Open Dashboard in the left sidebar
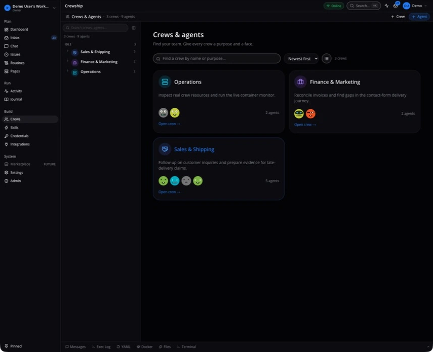The height and width of the screenshot is (352, 433). click(30, 29)
